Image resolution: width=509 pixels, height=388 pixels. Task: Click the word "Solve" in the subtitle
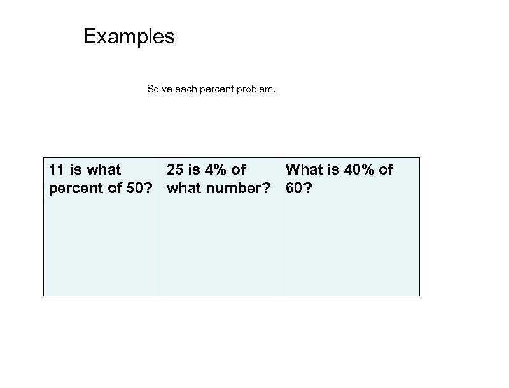pyautogui.click(x=158, y=90)
